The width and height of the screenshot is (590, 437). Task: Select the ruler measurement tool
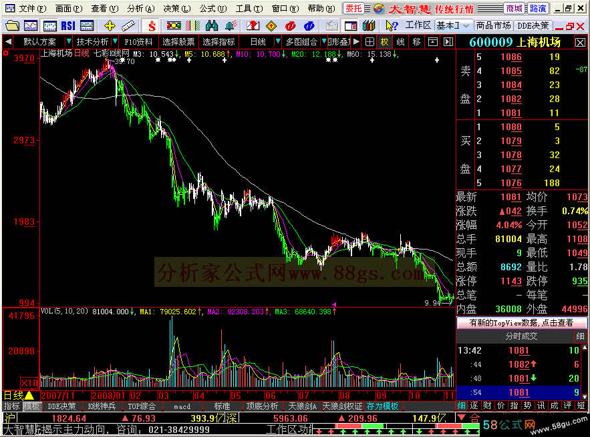(x=128, y=25)
